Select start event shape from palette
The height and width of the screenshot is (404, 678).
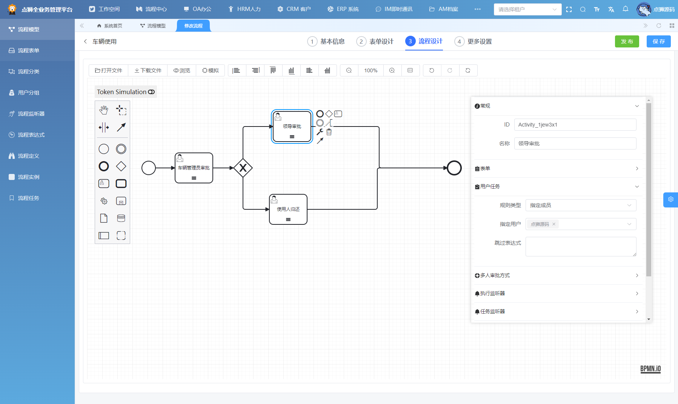[x=104, y=149]
